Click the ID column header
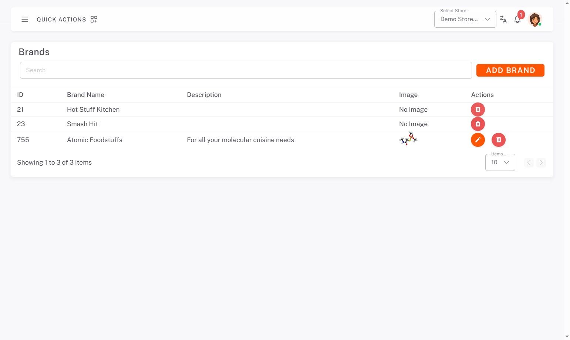 coord(20,95)
